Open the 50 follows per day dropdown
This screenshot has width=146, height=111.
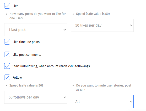tap(36, 97)
